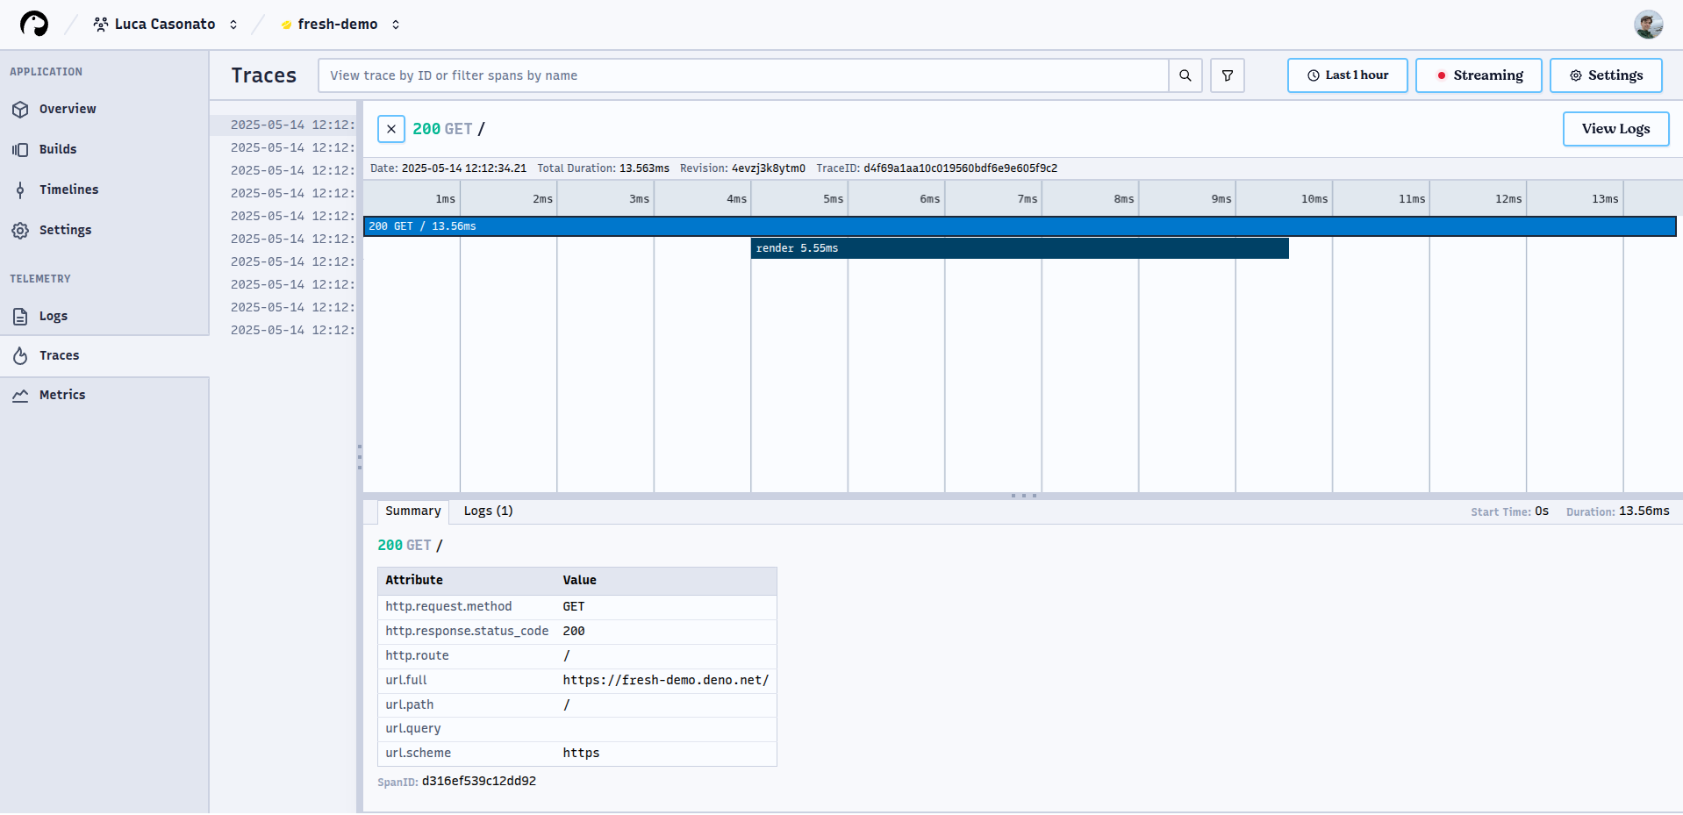Go to Logs under Telemetry
The width and height of the screenshot is (1683, 815).
(54, 316)
